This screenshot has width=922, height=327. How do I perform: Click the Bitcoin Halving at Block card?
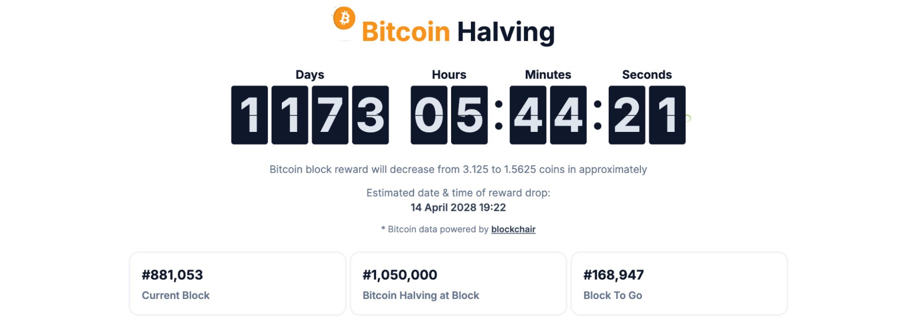click(x=459, y=283)
